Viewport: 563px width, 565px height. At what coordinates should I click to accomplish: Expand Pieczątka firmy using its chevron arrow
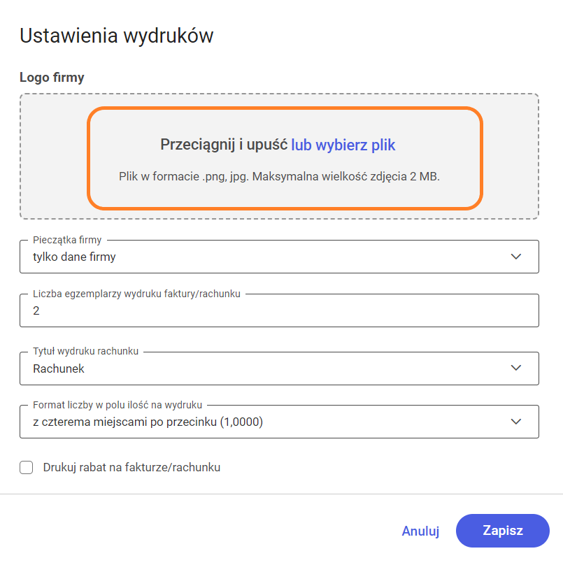tap(516, 257)
